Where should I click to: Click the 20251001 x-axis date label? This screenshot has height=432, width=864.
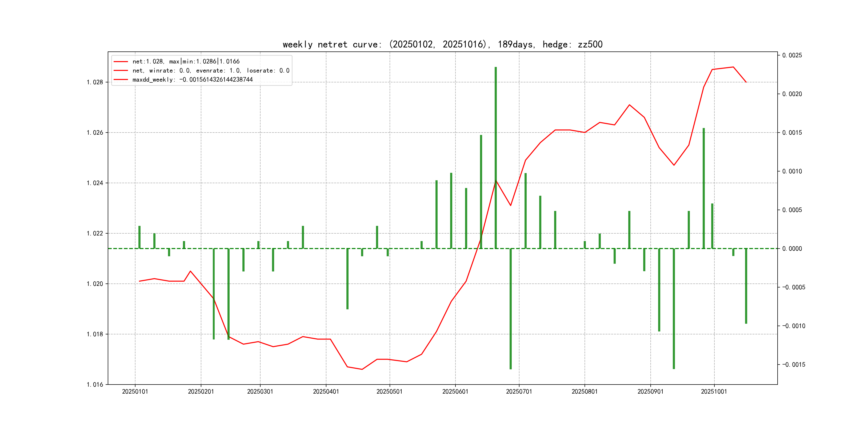(714, 392)
